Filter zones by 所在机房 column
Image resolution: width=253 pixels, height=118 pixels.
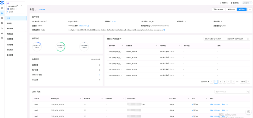[x=102, y=98]
